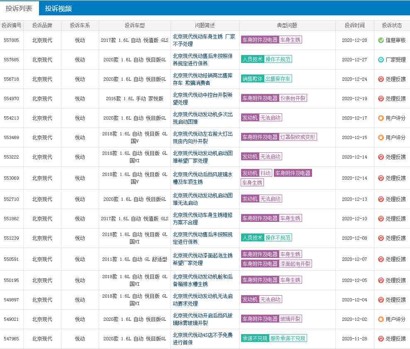410x349 pixels.
Task: Click the 人员技术 操作不规范 tag in row 557685
Action: tap(266, 60)
